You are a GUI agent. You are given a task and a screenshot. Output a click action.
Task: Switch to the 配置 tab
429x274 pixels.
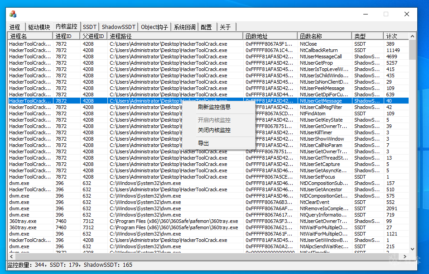click(207, 27)
